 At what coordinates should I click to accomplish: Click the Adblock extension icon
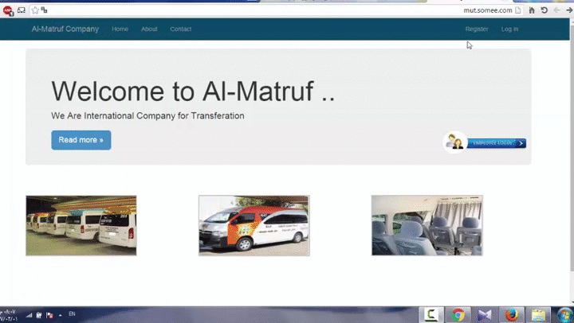pyautogui.click(x=7, y=10)
